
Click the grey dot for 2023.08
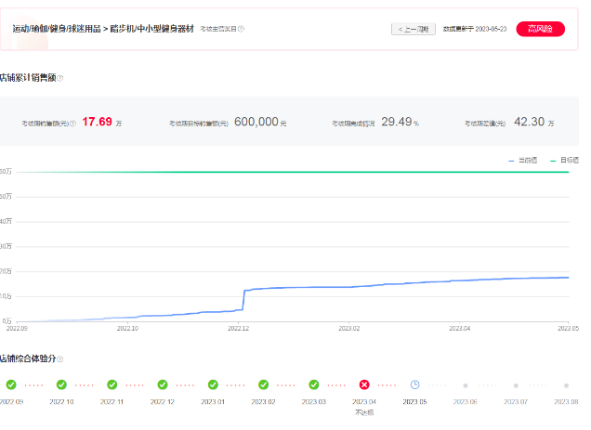click(x=566, y=385)
